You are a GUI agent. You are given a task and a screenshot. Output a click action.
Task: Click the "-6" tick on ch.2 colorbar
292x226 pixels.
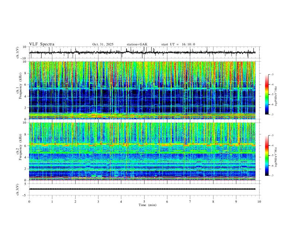pos(272,165)
